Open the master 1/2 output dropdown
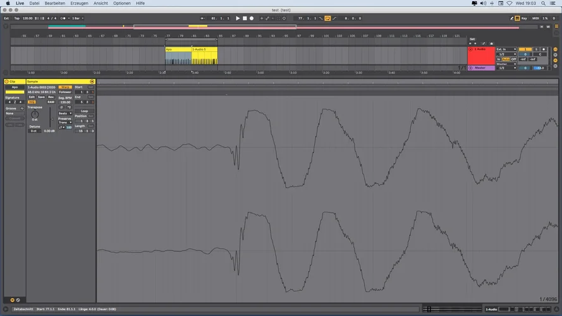562x316 pixels. tap(506, 68)
